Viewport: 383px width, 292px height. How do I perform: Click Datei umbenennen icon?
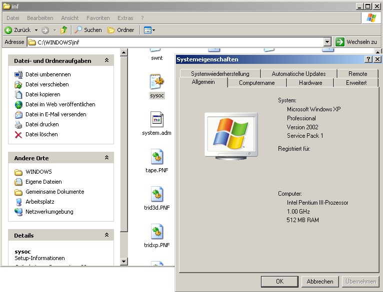18,75
